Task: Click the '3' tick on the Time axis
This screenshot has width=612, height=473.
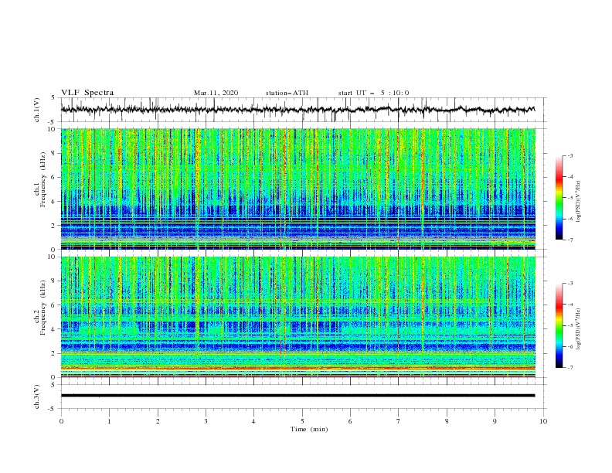Action: 206,421
